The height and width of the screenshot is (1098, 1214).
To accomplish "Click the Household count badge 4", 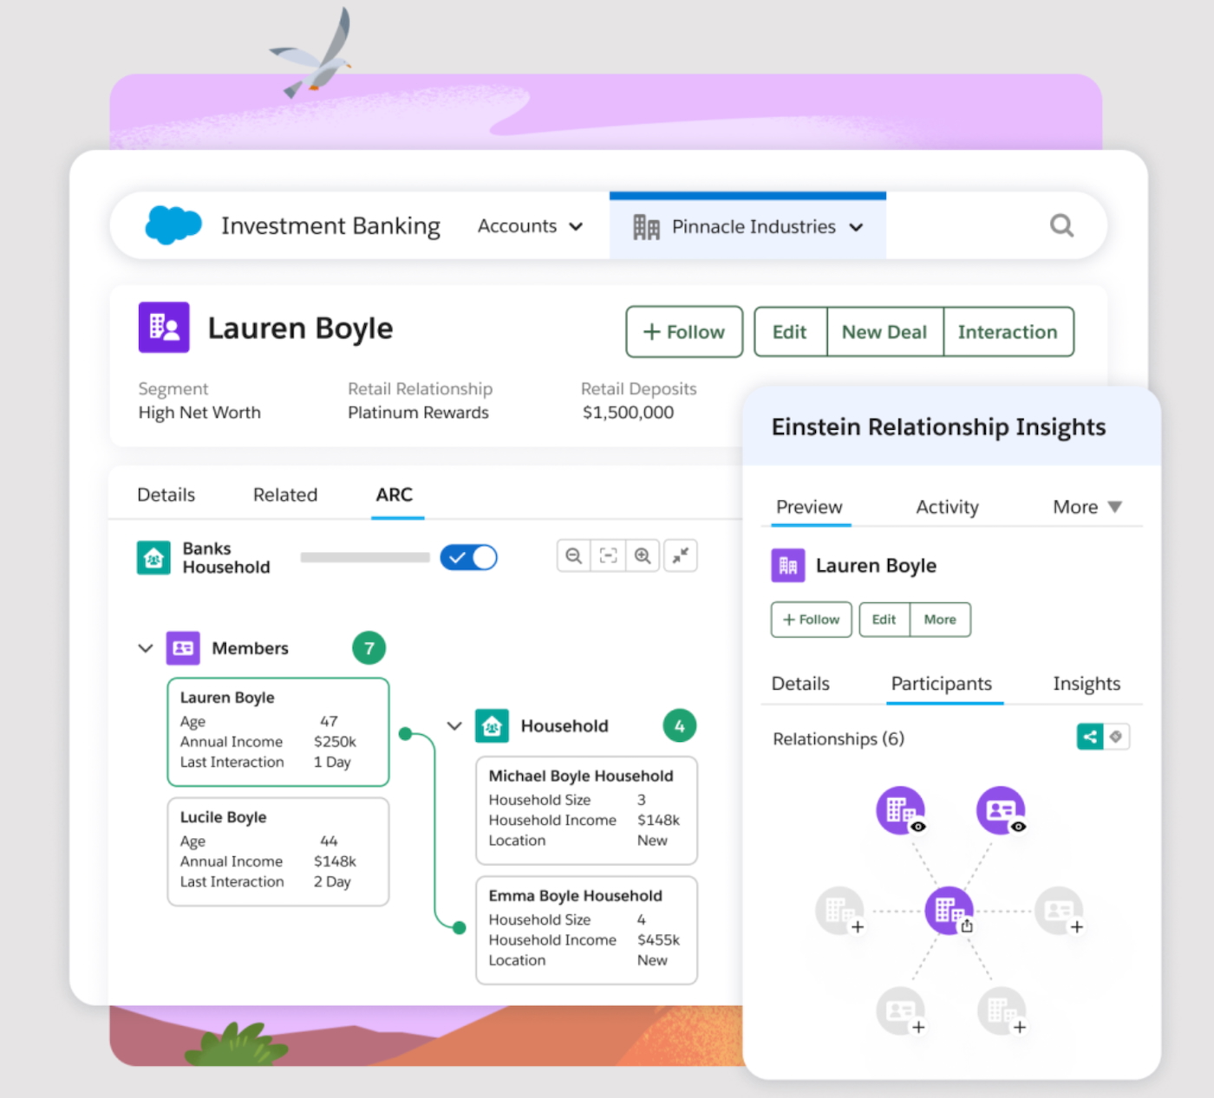I will (x=680, y=726).
